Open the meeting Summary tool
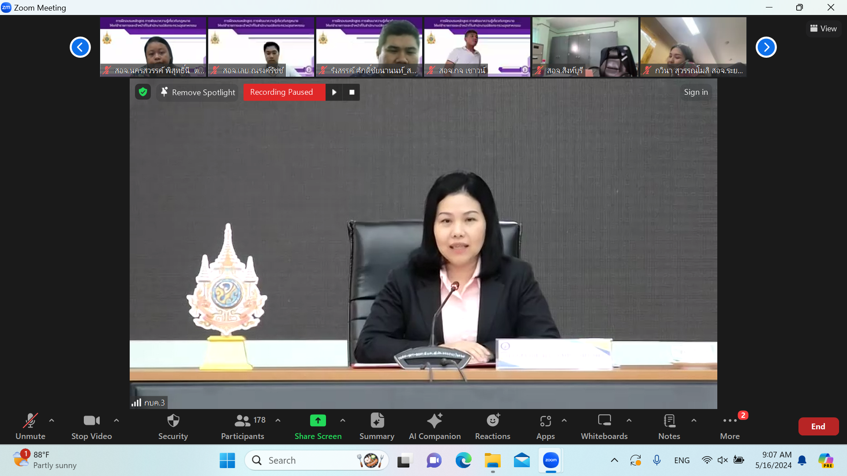 377,426
